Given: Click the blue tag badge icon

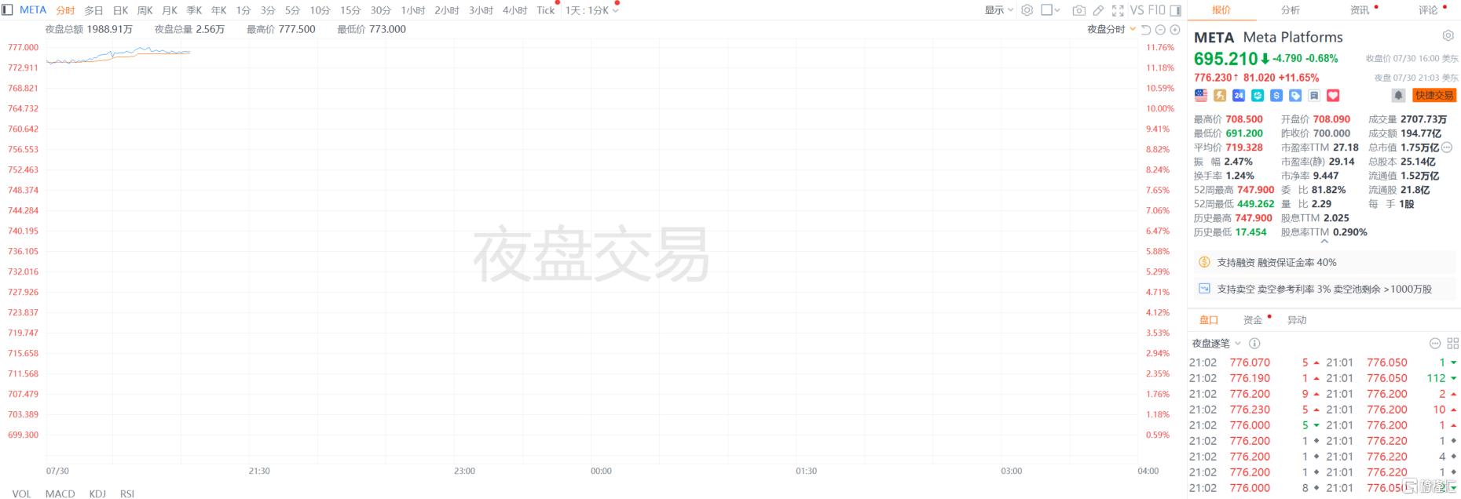Looking at the screenshot, I should tap(1295, 95).
